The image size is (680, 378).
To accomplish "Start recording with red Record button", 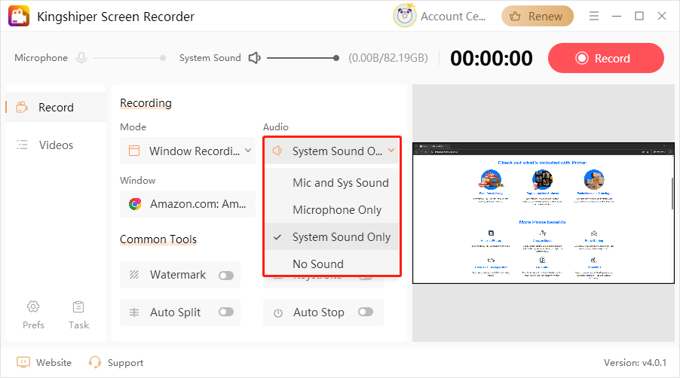I will pos(606,58).
